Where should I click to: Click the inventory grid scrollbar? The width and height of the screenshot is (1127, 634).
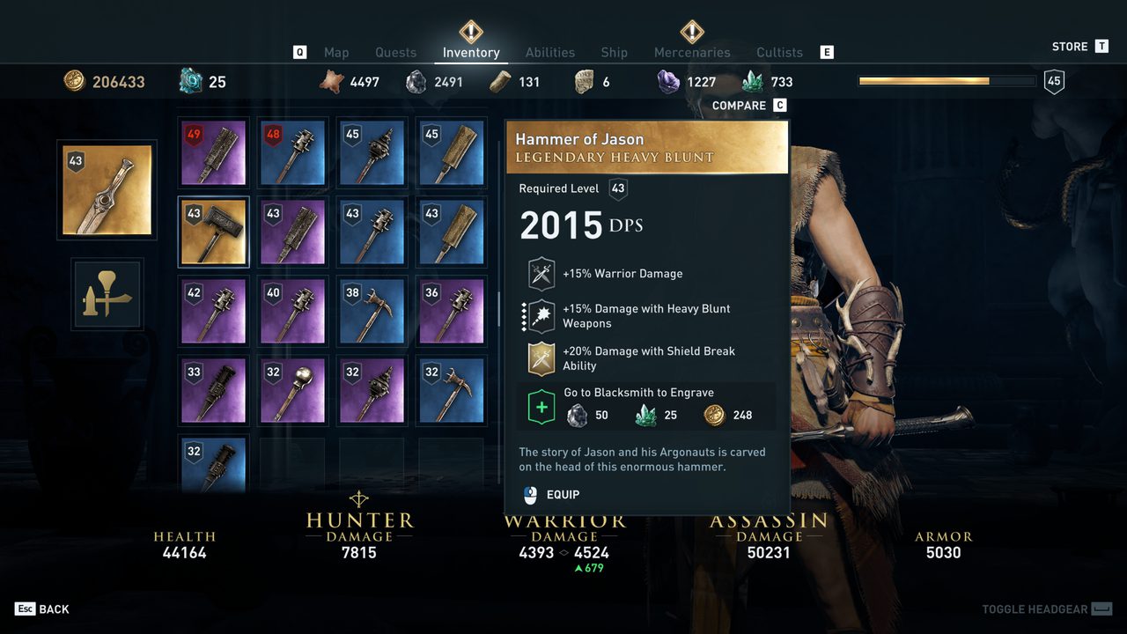coord(499,308)
